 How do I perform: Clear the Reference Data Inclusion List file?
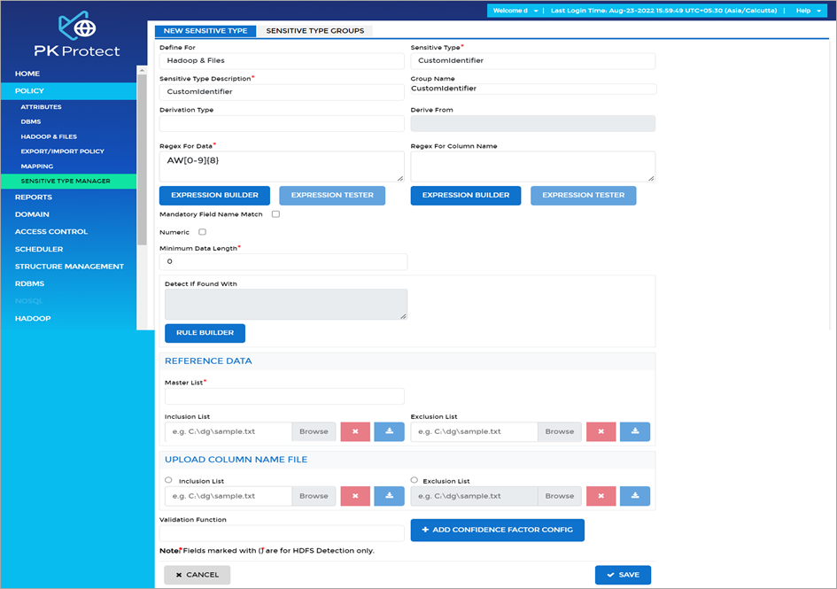(x=355, y=431)
